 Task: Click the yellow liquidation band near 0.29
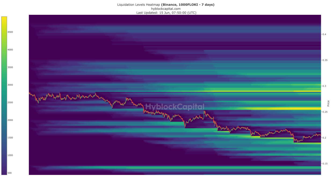263,91
